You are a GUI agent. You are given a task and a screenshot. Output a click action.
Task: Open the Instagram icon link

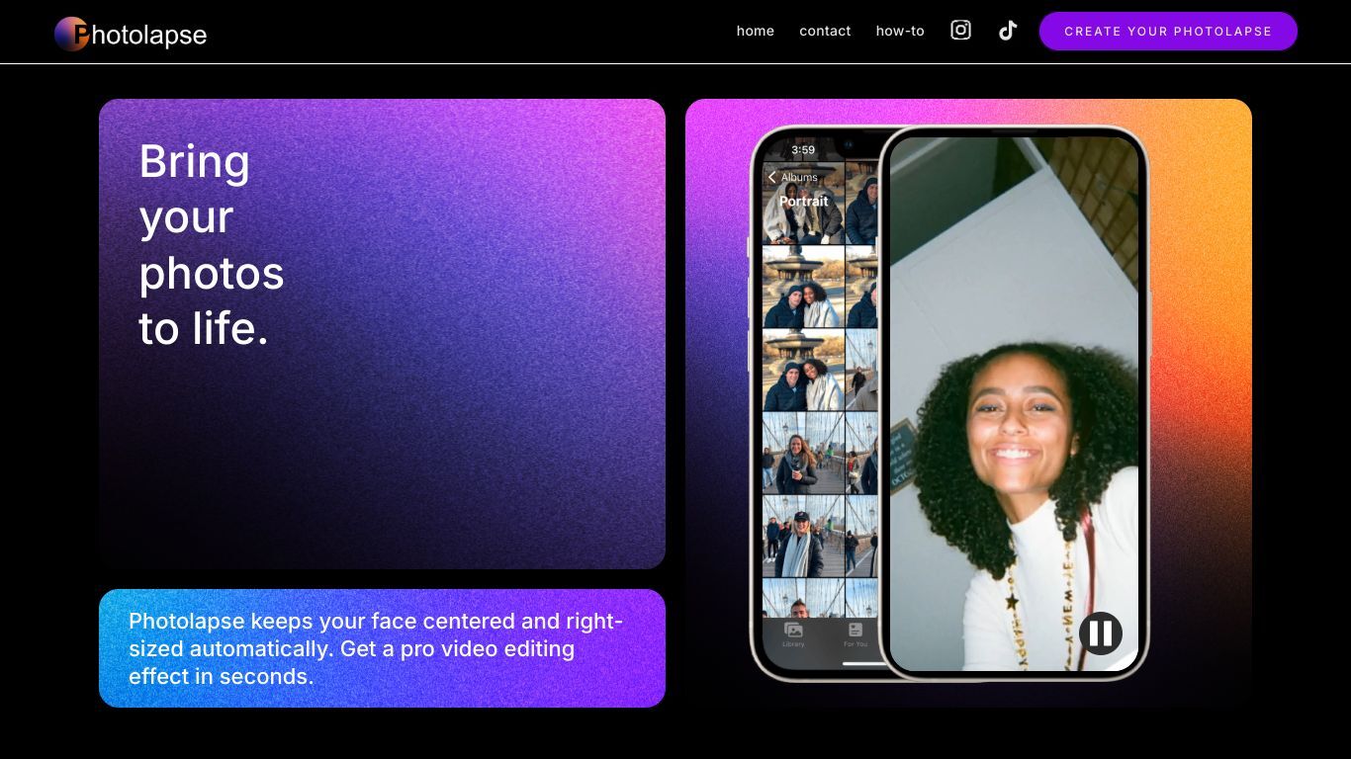coord(960,31)
